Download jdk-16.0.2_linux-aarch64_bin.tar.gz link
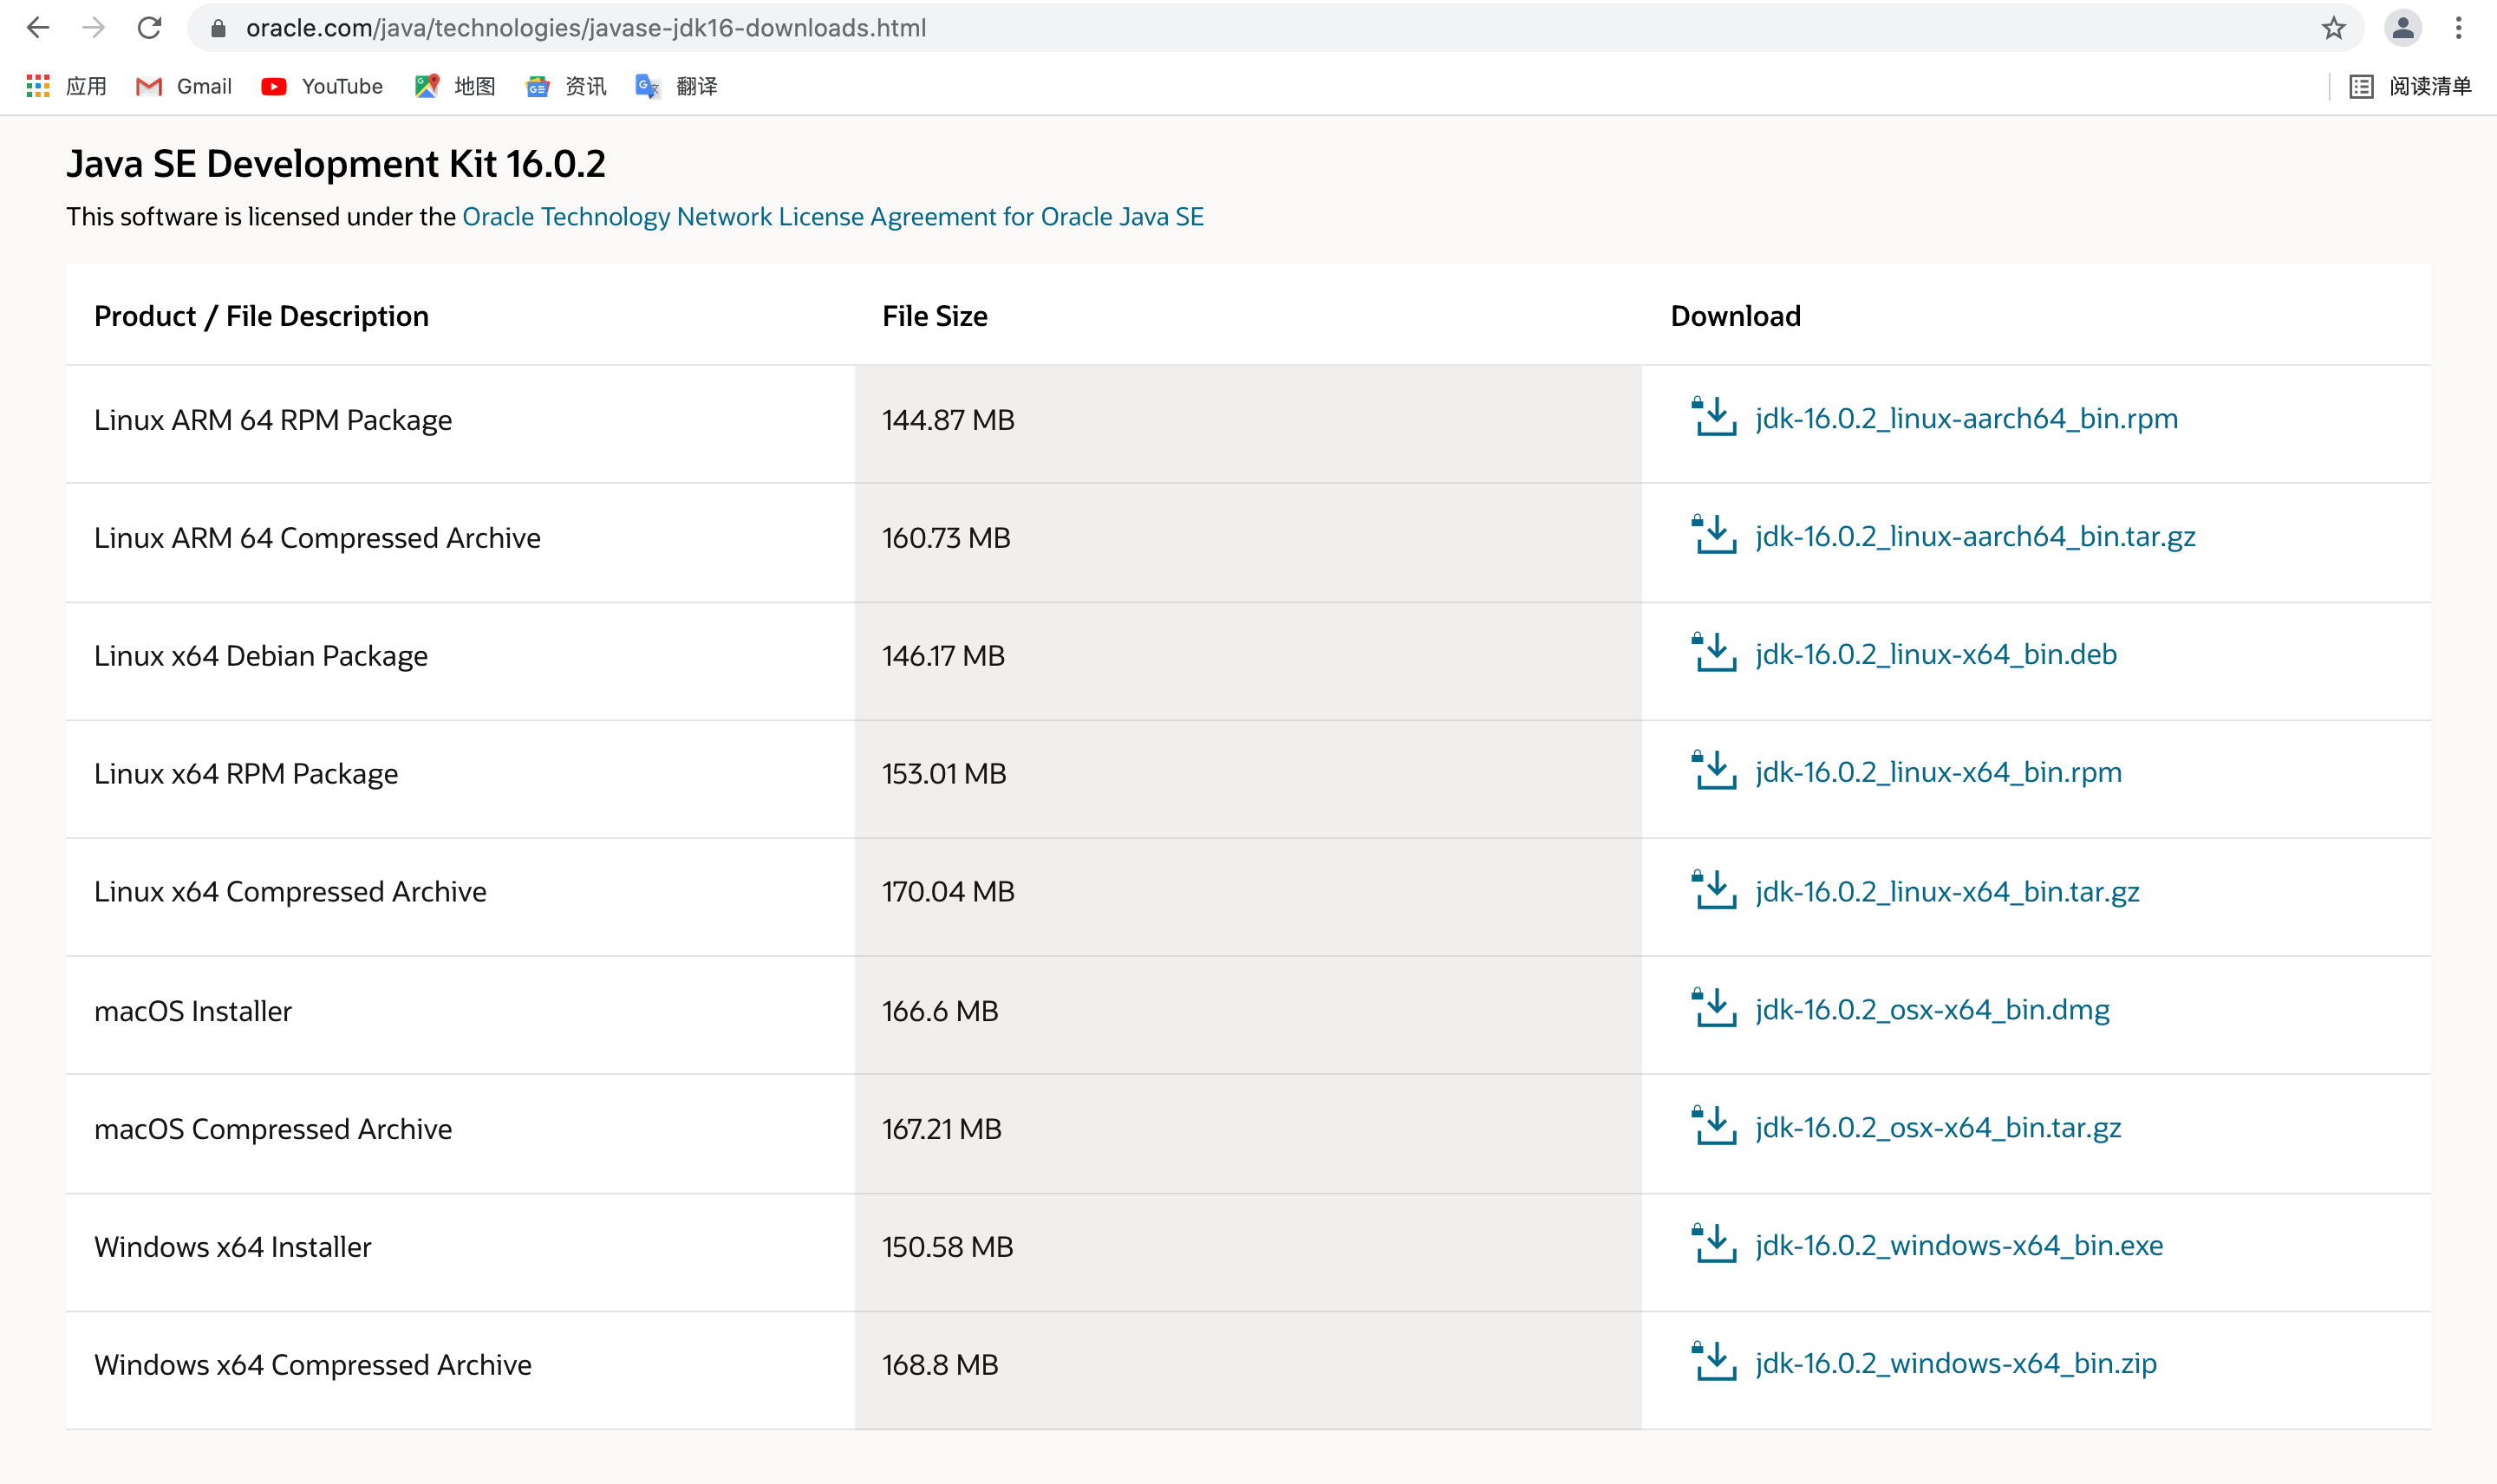The width and height of the screenshot is (2497, 1484). pyautogui.click(x=1975, y=537)
